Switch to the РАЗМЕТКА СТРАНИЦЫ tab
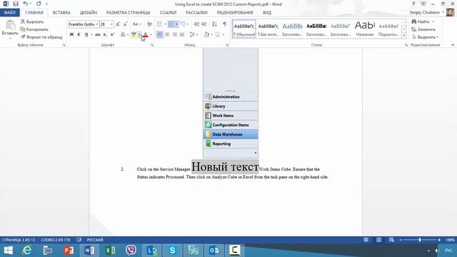 coord(128,13)
